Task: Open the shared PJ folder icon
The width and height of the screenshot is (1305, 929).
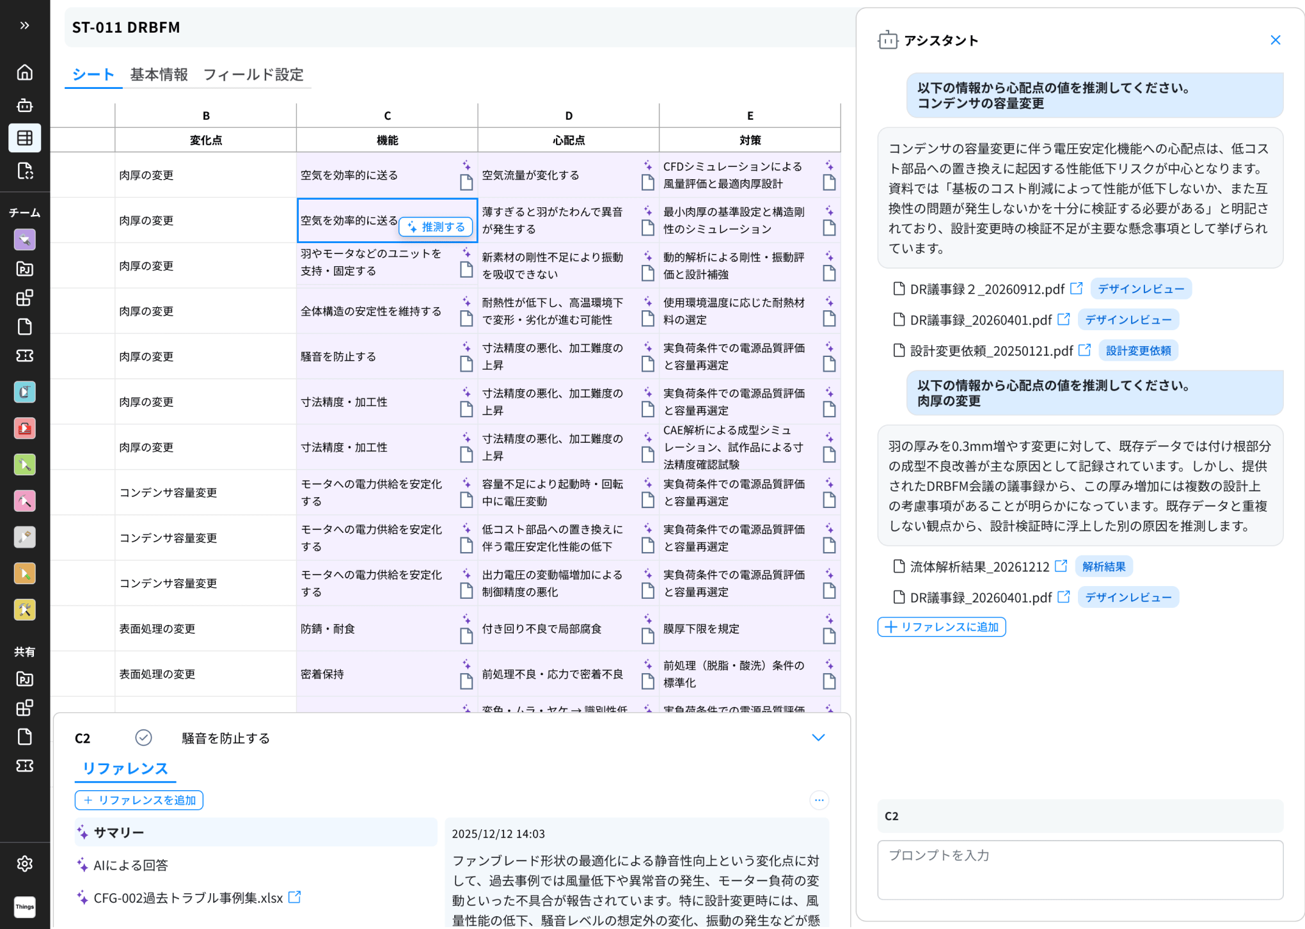Action: (24, 679)
